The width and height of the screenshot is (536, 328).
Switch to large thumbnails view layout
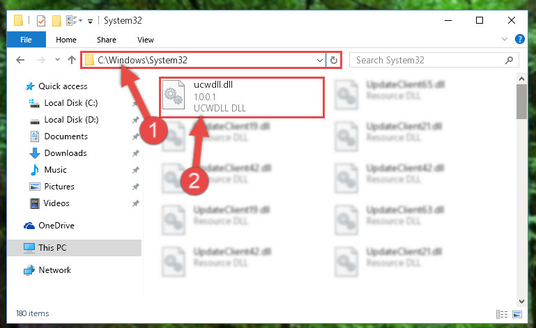pos(517,314)
